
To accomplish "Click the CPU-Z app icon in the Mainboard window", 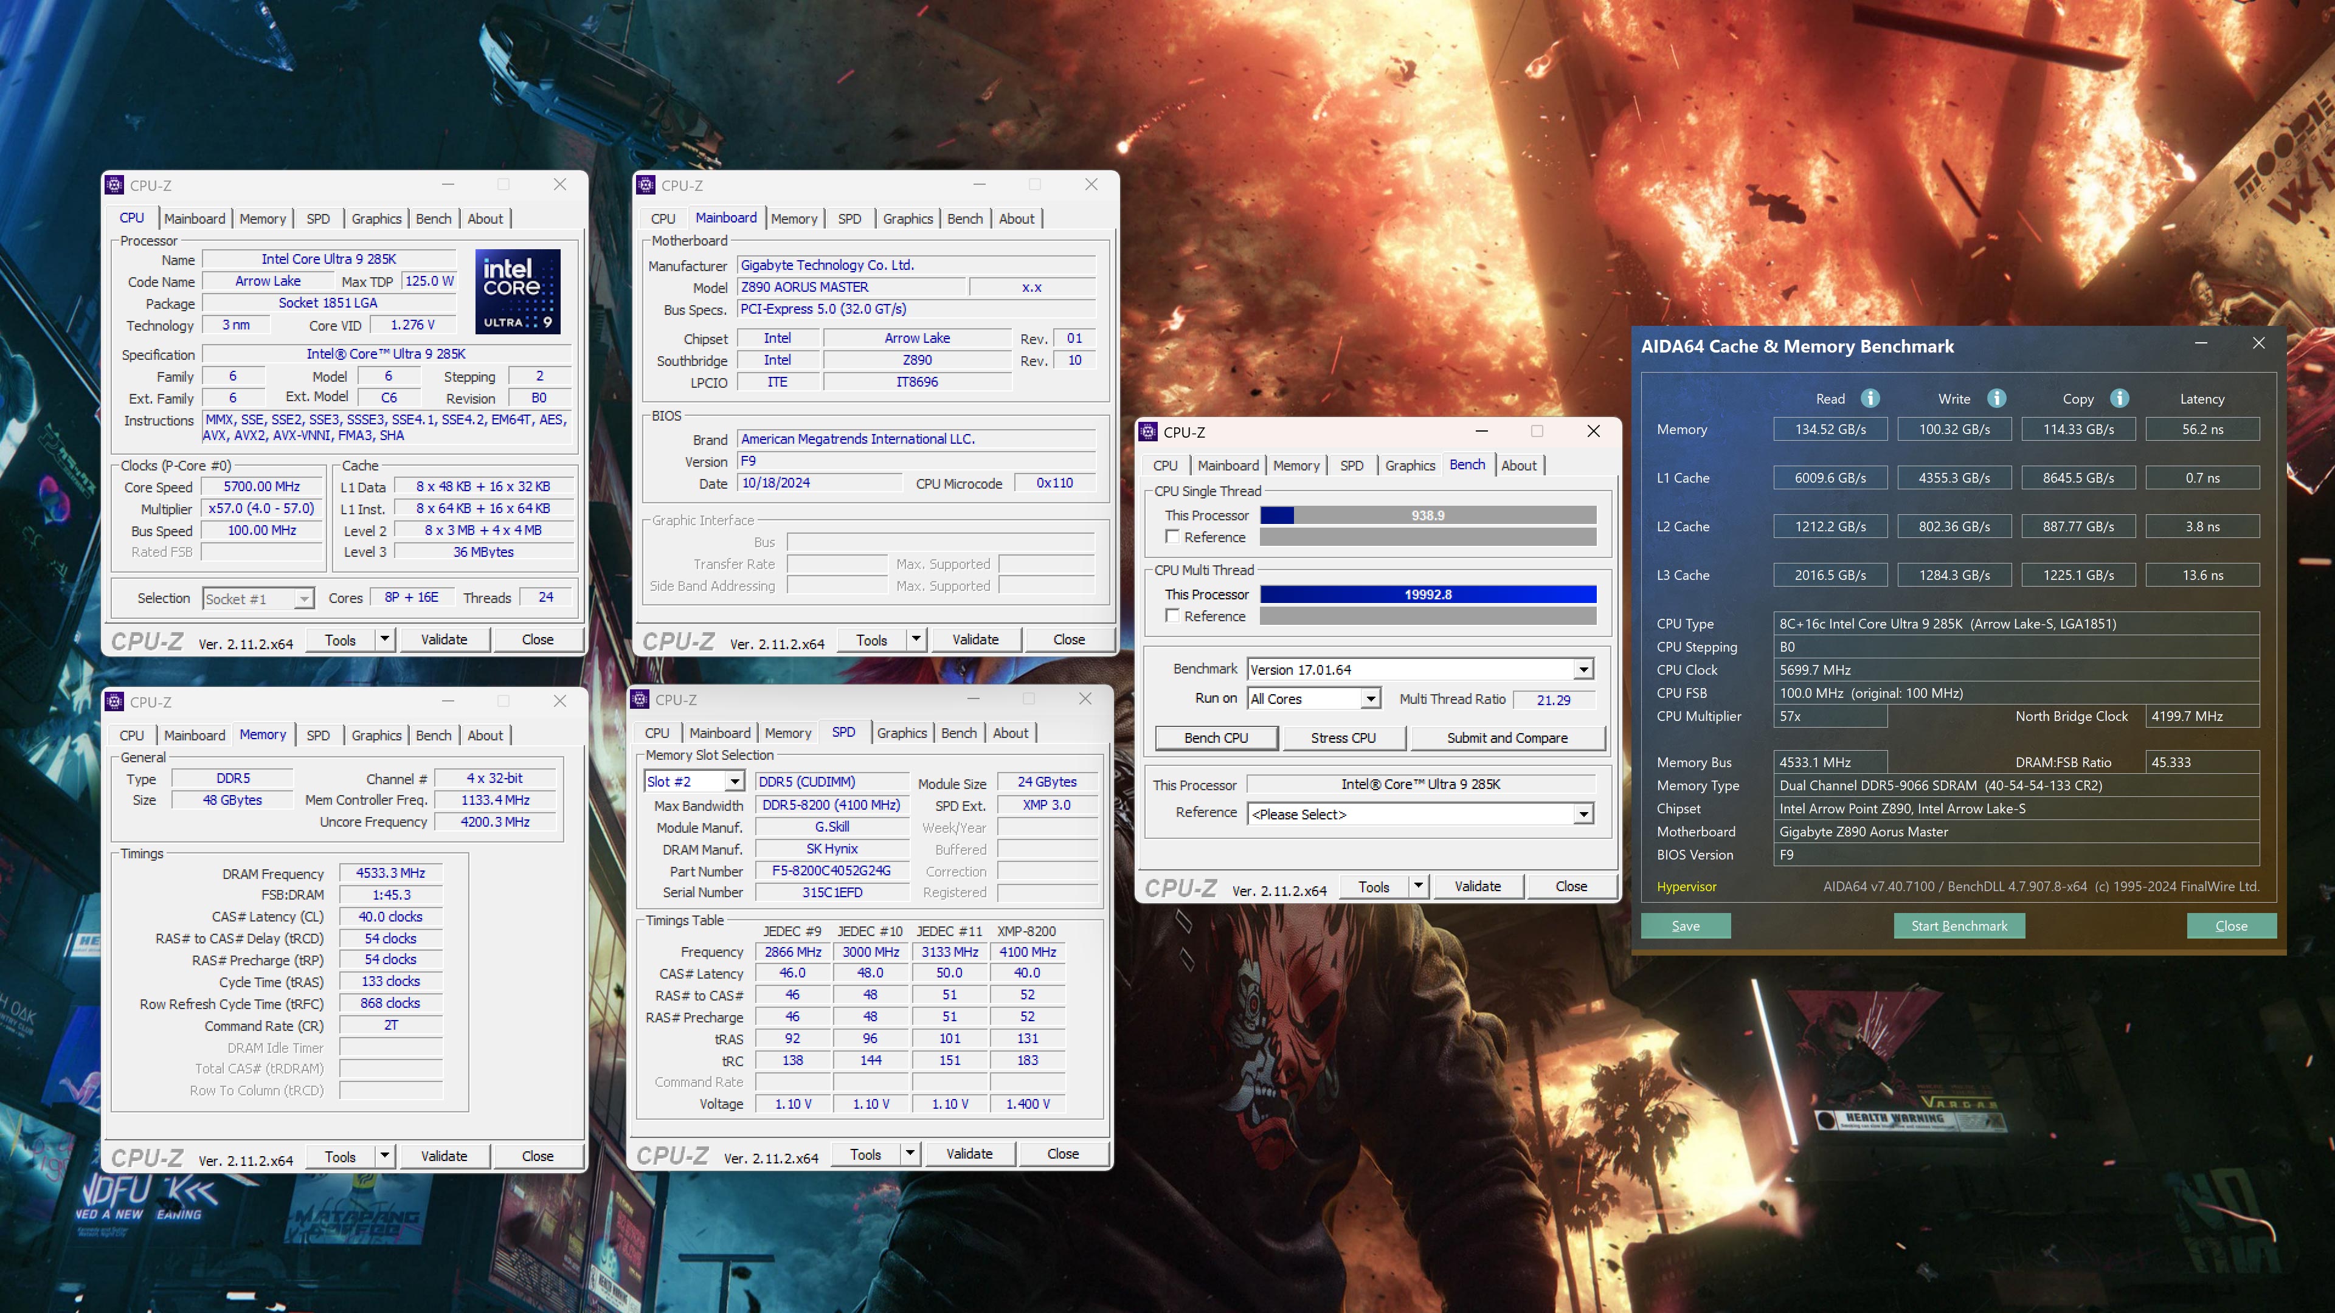I will tap(645, 185).
